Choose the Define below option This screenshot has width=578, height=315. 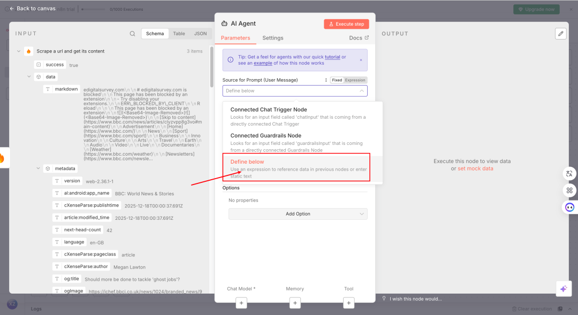click(302, 168)
